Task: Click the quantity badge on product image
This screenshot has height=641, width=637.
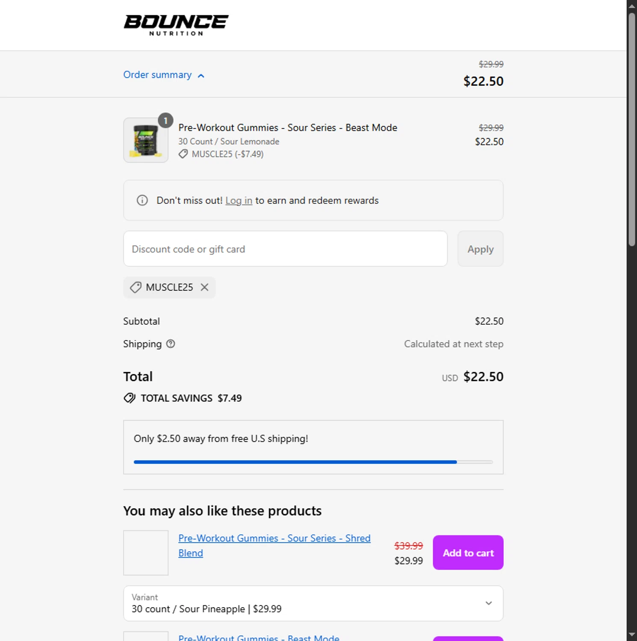Action: click(x=165, y=121)
